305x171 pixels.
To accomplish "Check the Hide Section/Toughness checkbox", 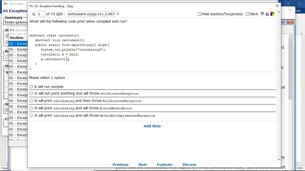I will click(x=199, y=14).
